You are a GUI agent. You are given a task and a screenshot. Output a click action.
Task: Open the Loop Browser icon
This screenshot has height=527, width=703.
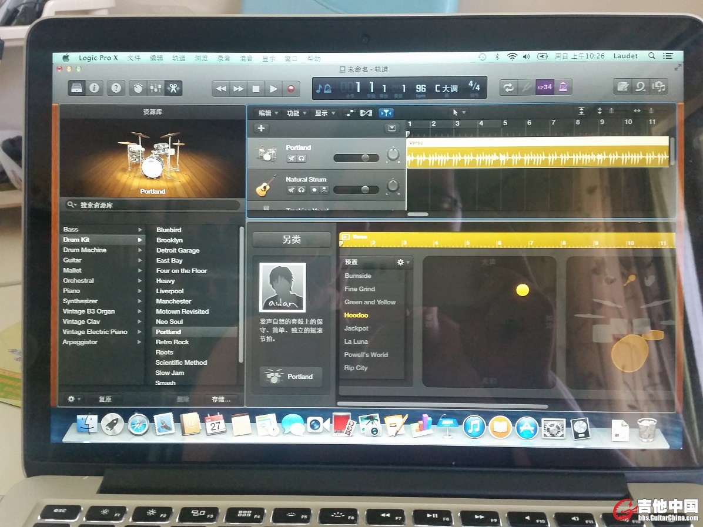(x=641, y=86)
